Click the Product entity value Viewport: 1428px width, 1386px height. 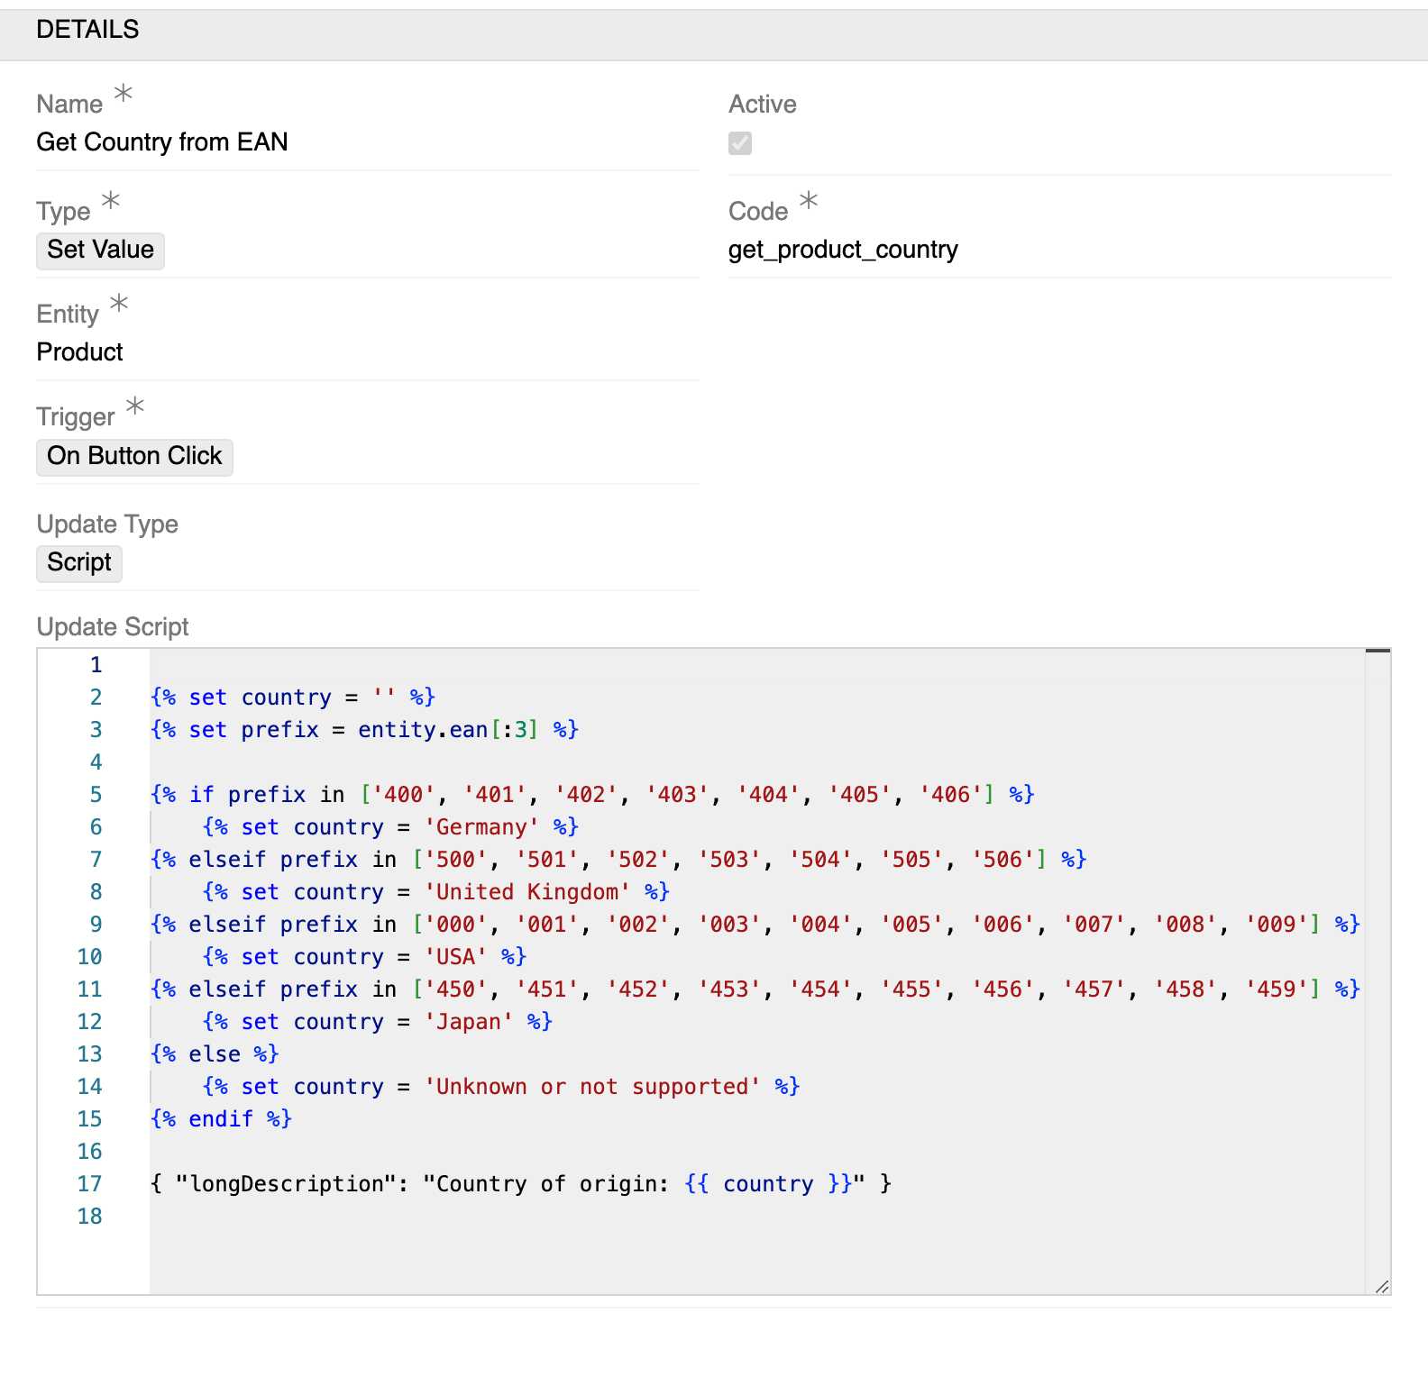80,352
